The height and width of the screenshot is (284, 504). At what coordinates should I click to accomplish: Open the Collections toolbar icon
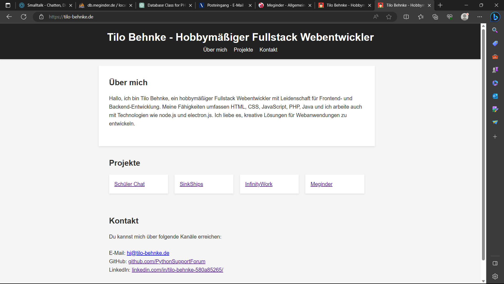(435, 17)
